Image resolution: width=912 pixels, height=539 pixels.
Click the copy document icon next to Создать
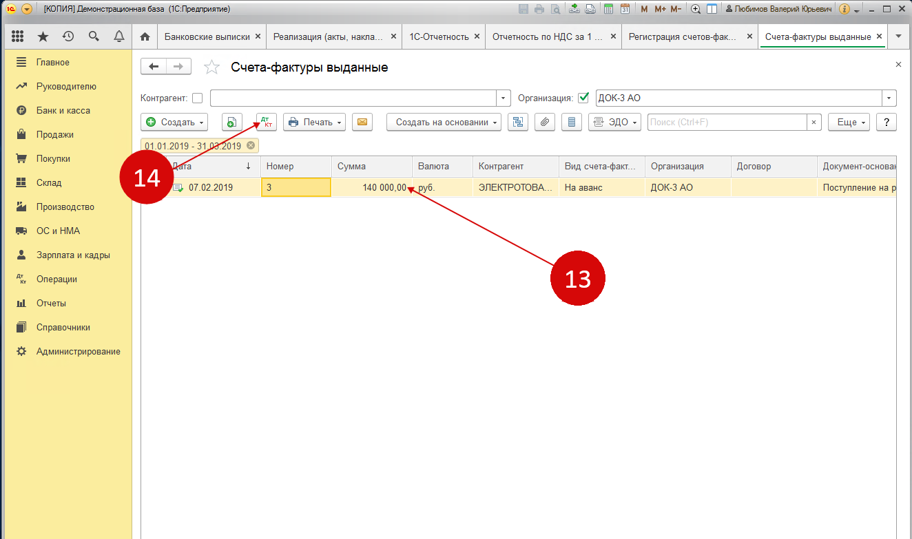[x=232, y=122]
